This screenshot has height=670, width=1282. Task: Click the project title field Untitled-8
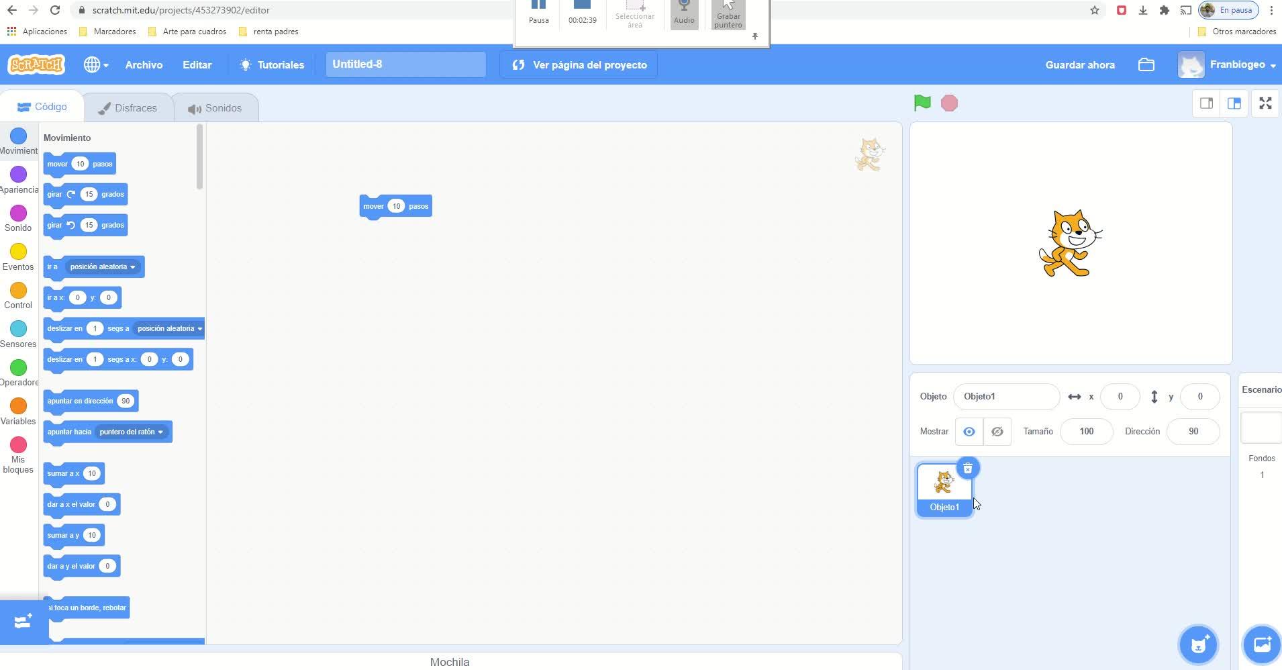tap(405, 64)
